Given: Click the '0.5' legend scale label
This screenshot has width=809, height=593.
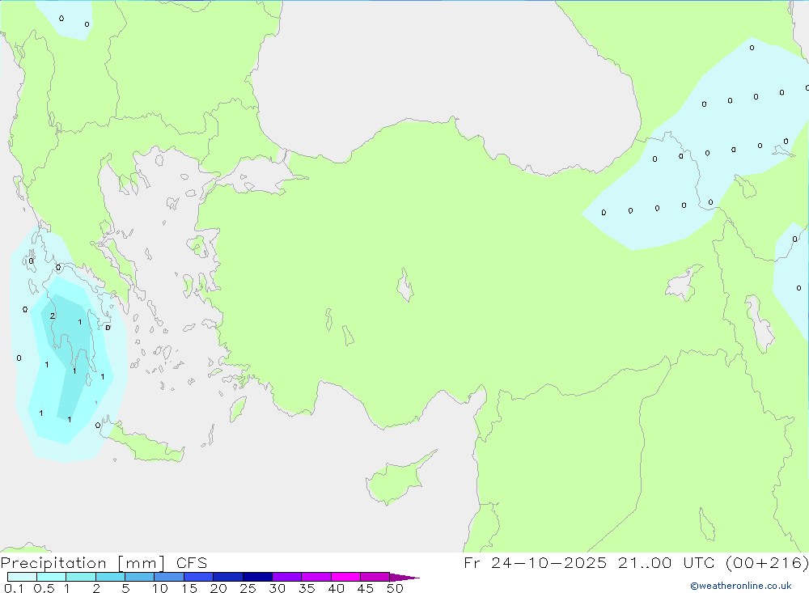Looking at the screenshot, I should (x=44, y=588).
